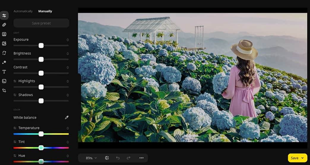Click the Contrast label
This screenshot has height=165, width=310.
point(20,67)
